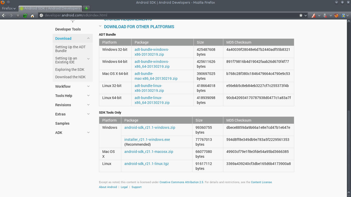
Task: Click the browser forward arrow
Action: pyautogui.click(x=11, y=16)
